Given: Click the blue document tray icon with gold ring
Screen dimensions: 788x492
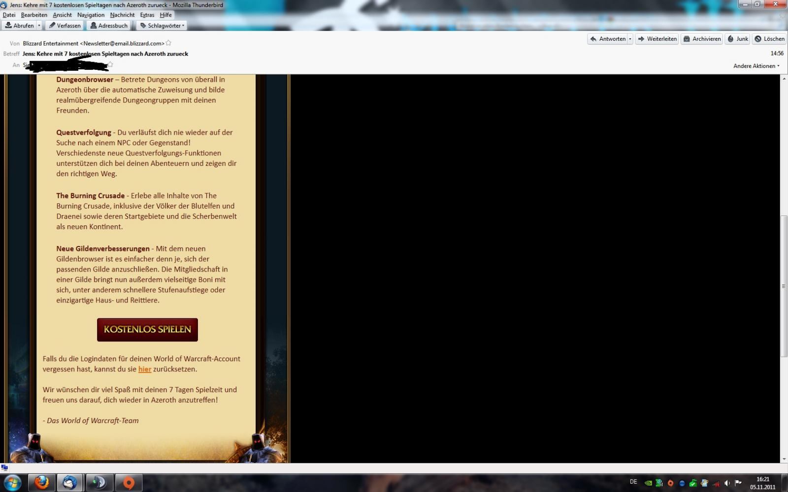Looking at the screenshot, I should point(704,483).
